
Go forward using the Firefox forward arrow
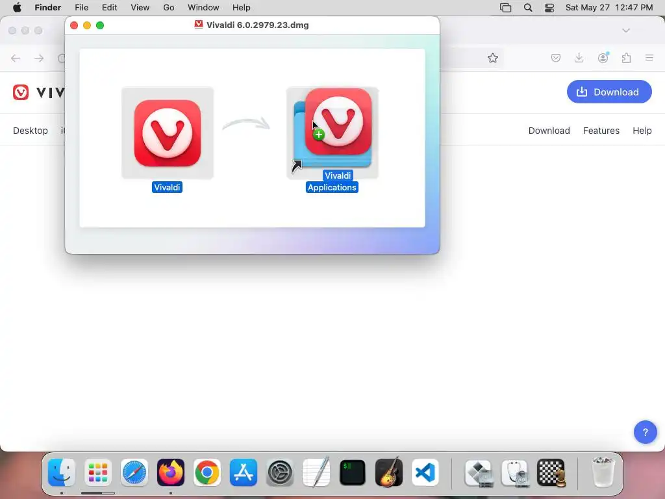[39, 58]
